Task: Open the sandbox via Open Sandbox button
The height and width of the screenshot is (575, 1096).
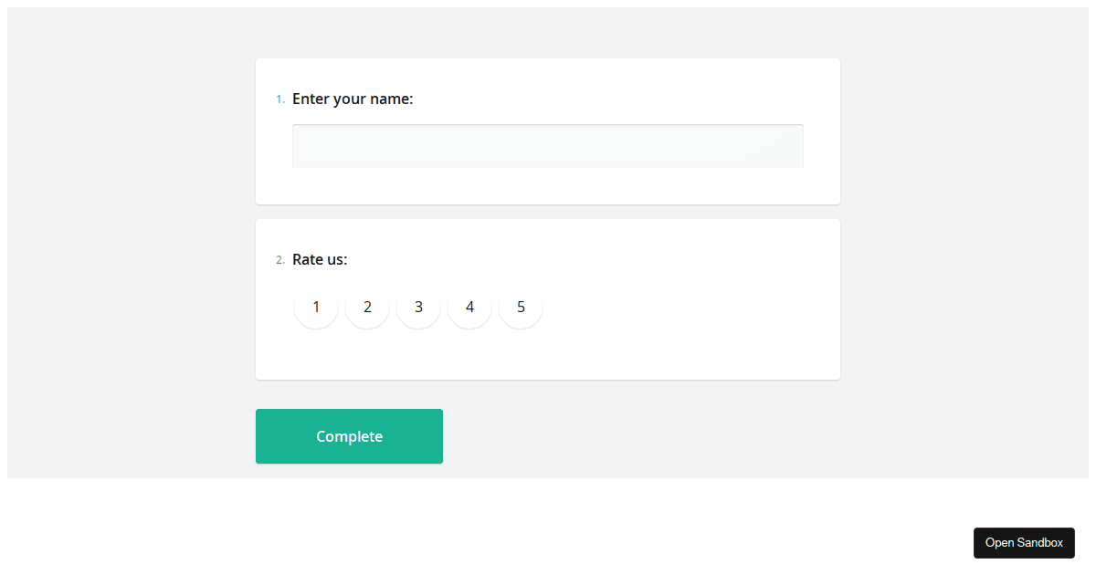Action: [x=1024, y=543]
